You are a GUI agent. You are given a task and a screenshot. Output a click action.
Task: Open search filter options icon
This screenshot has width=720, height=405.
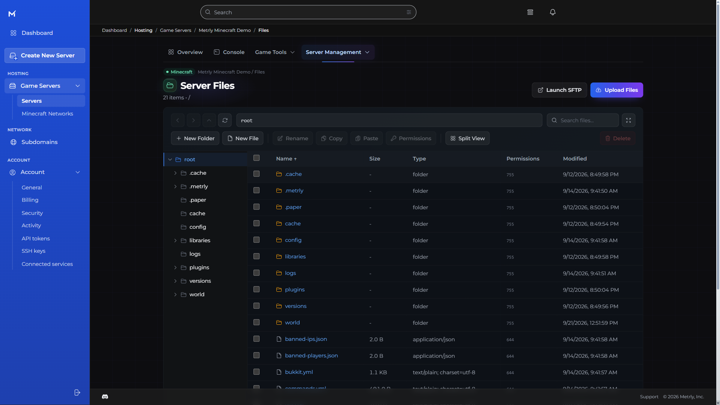point(409,12)
